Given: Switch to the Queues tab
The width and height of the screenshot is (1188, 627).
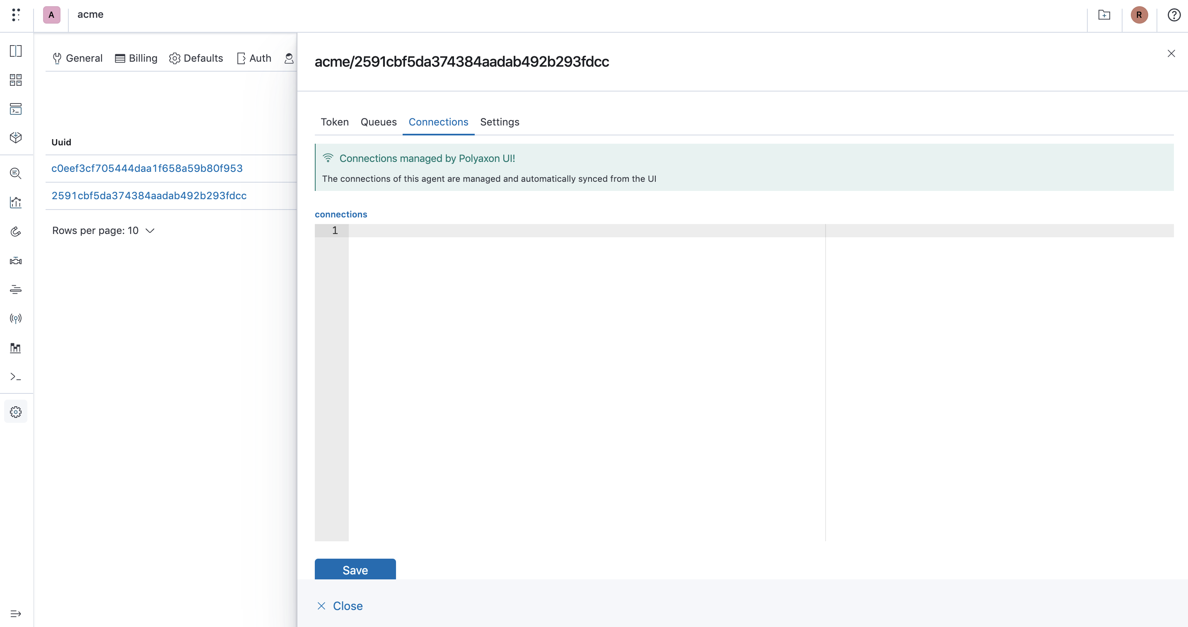Looking at the screenshot, I should point(379,122).
